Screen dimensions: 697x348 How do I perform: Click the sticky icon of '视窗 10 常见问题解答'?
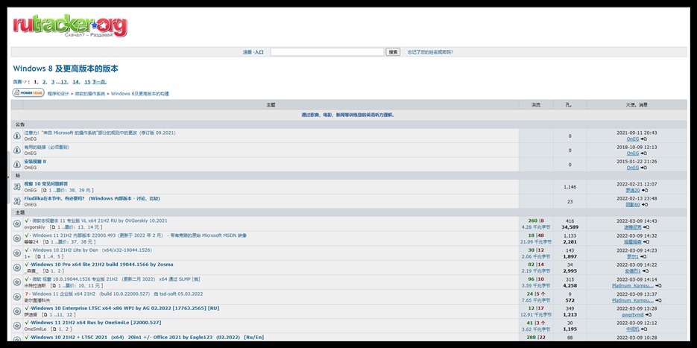pos(17,186)
